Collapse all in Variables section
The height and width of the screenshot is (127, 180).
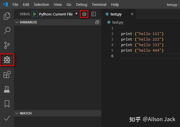pyautogui.click(x=97, y=22)
